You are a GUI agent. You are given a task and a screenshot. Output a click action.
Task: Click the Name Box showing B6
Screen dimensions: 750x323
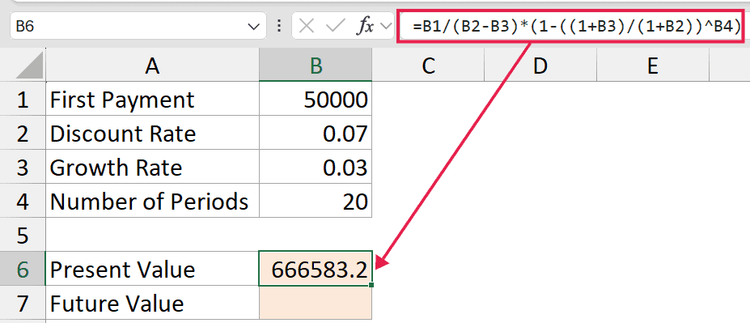click(x=138, y=27)
